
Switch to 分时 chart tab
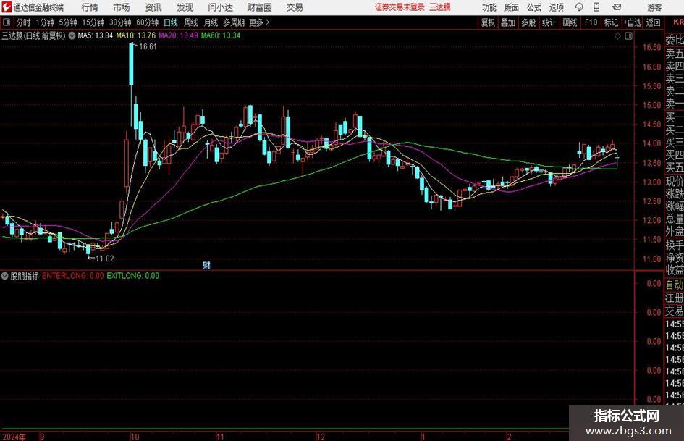coord(23,22)
